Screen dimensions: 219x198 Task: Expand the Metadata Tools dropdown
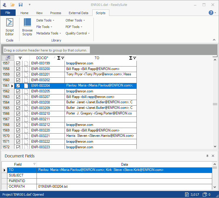[x=49, y=33]
